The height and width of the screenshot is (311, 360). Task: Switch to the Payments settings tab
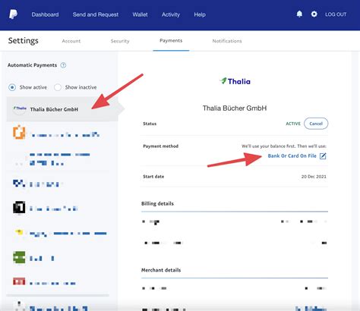(171, 40)
